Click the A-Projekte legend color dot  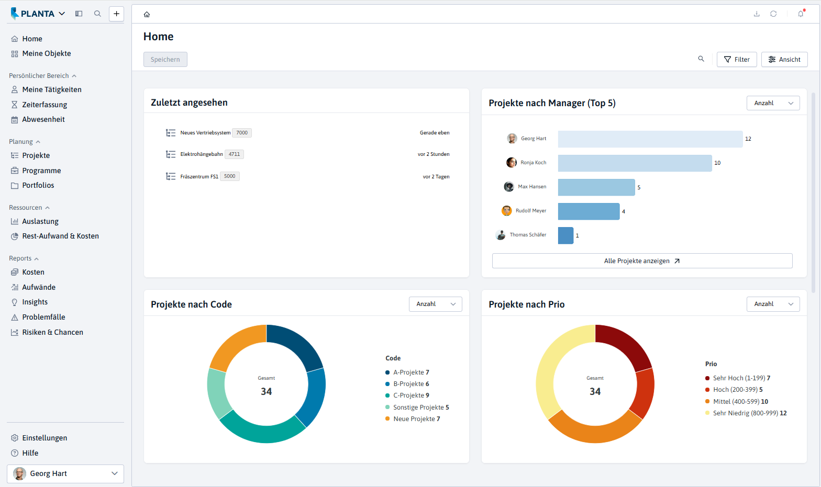387,372
